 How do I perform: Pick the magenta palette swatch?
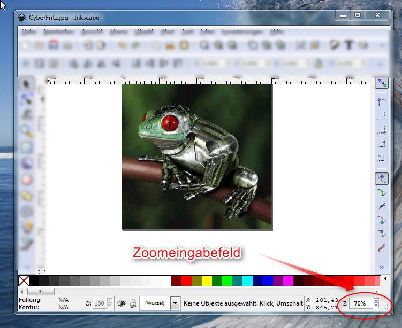289,280
